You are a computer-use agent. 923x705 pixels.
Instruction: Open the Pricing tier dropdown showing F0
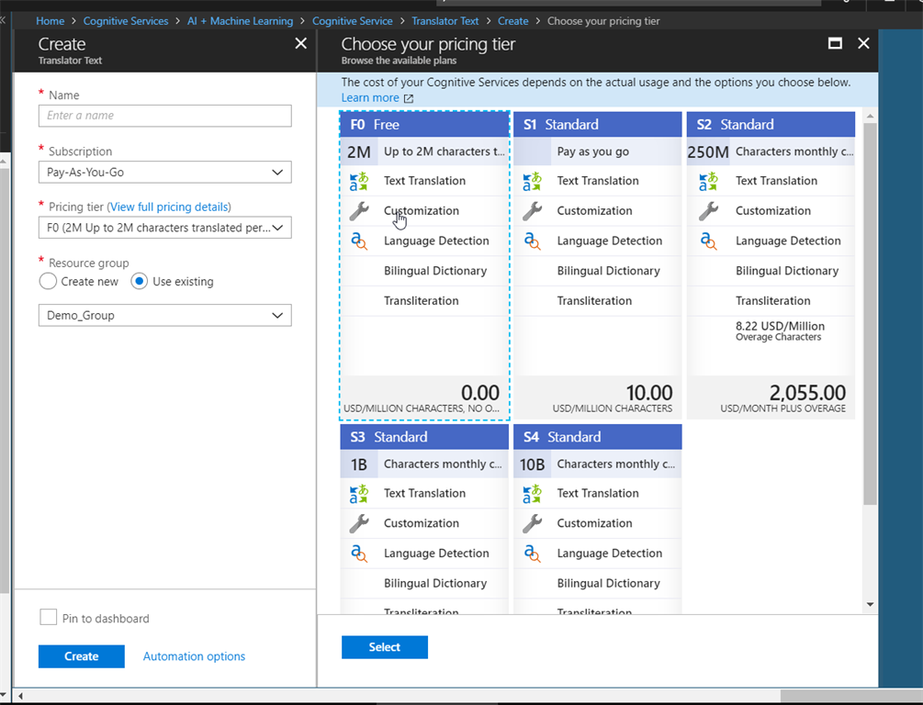164,228
